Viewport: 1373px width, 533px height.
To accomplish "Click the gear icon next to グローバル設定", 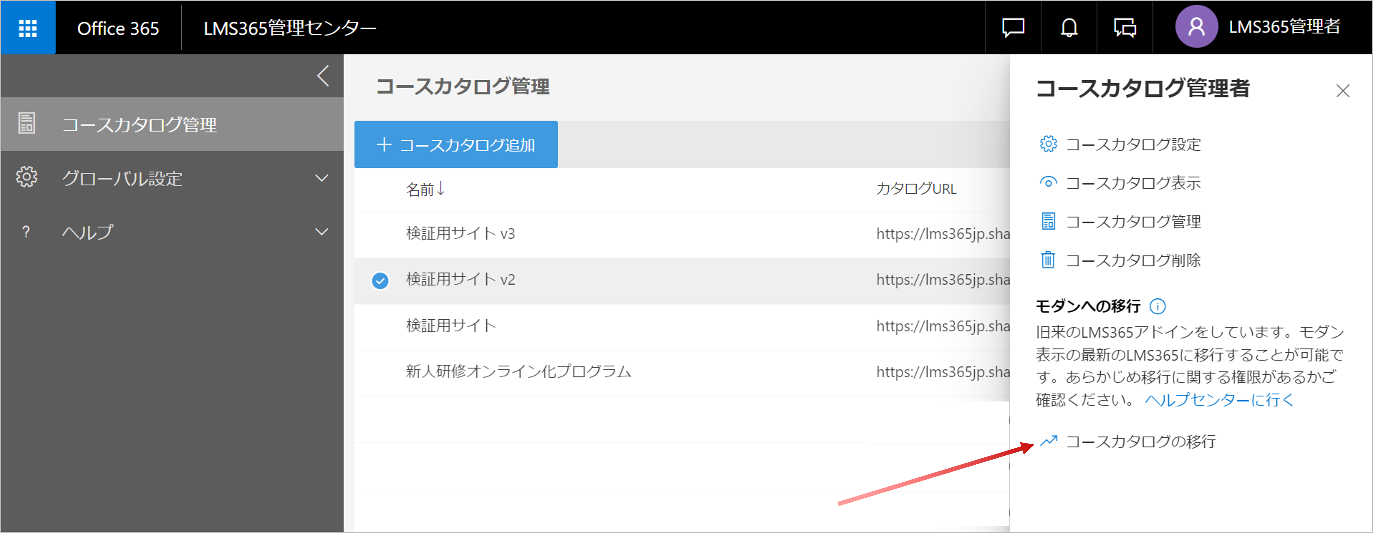I will coord(27,177).
